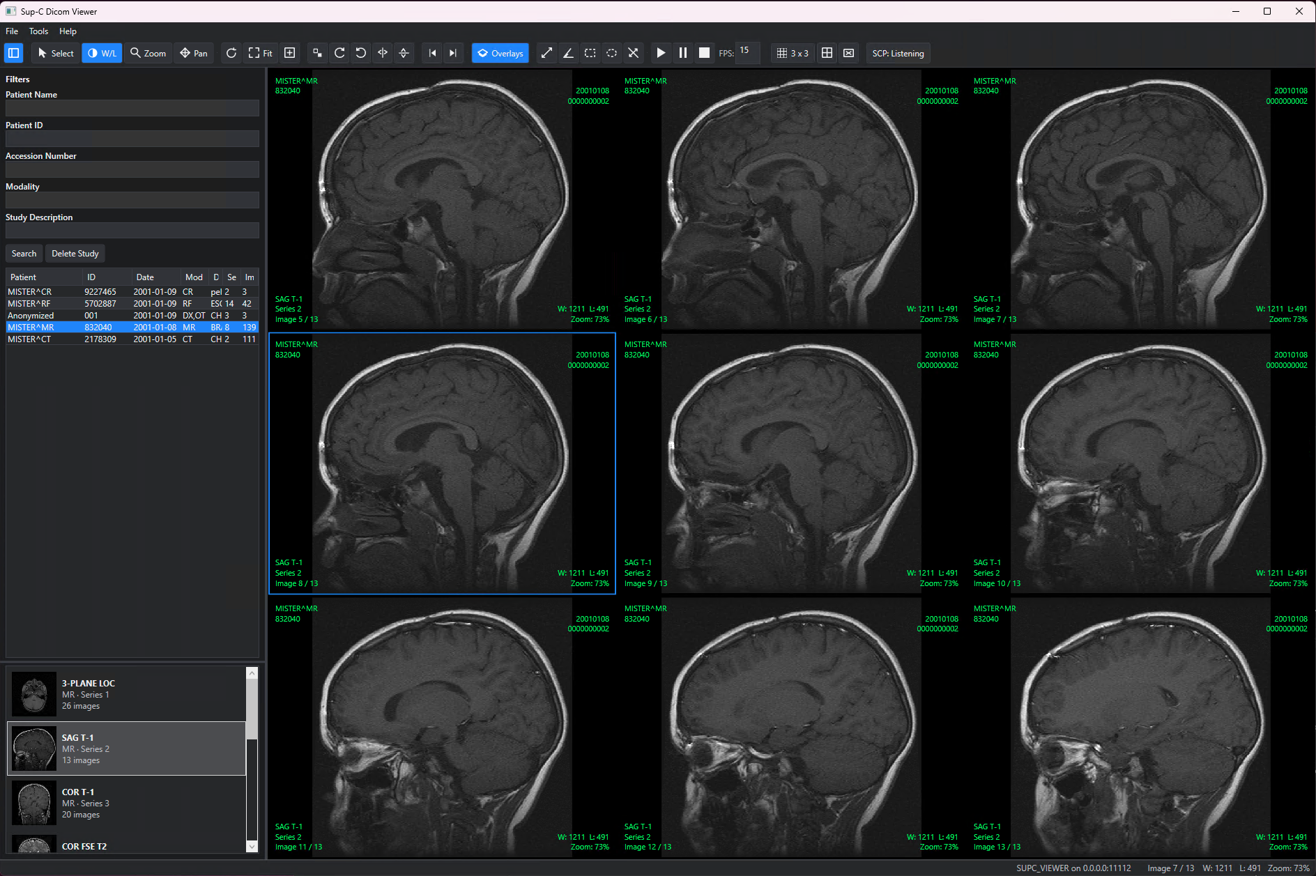Click the Delete Study button
1316x876 pixels.
(75, 254)
